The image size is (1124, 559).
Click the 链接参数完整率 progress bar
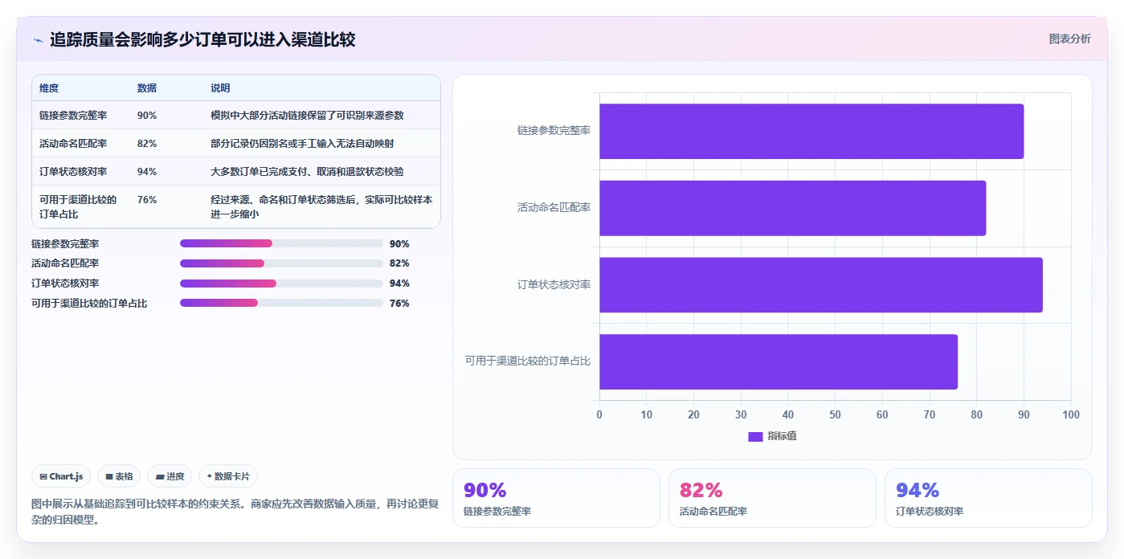[281, 243]
